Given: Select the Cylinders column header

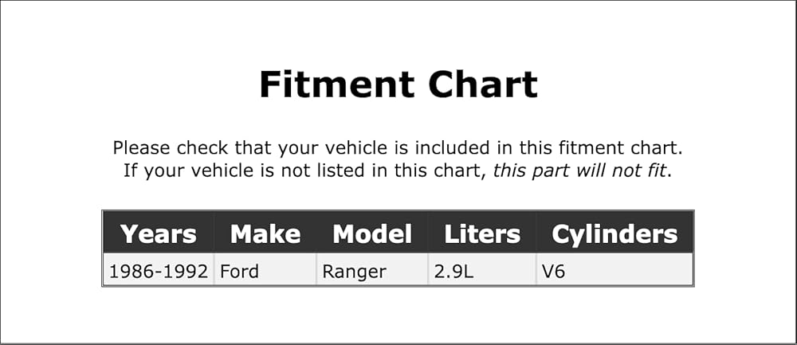Looking at the screenshot, I should (614, 233).
